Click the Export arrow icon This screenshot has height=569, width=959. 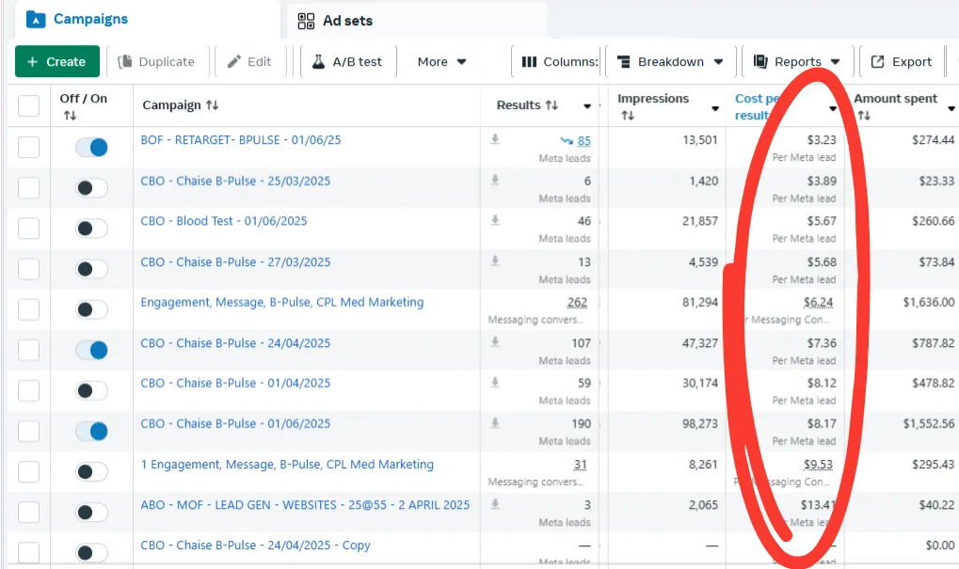[x=878, y=62]
